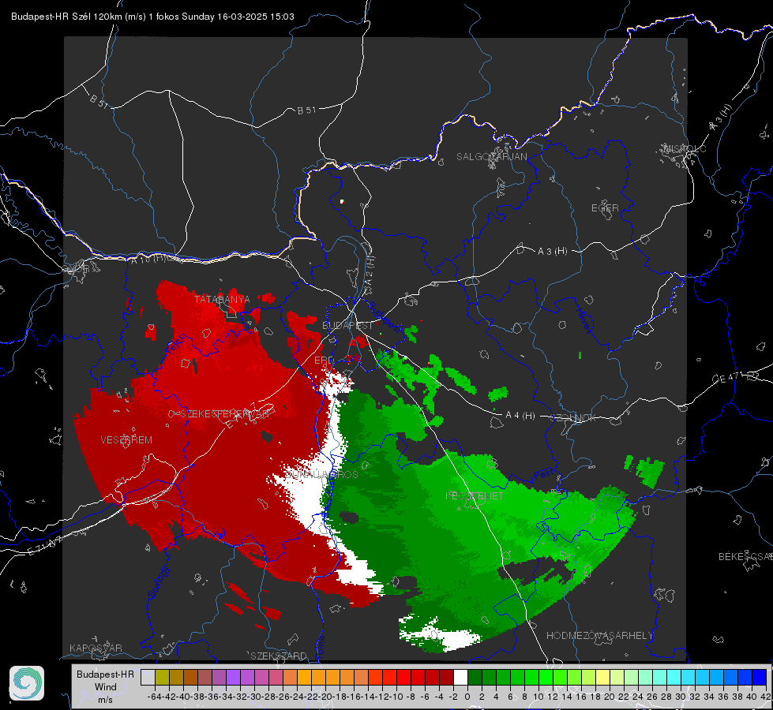Select the orange swatch between -24 and -22
The width and height of the screenshot is (773, 710).
(x=304, y=677)
